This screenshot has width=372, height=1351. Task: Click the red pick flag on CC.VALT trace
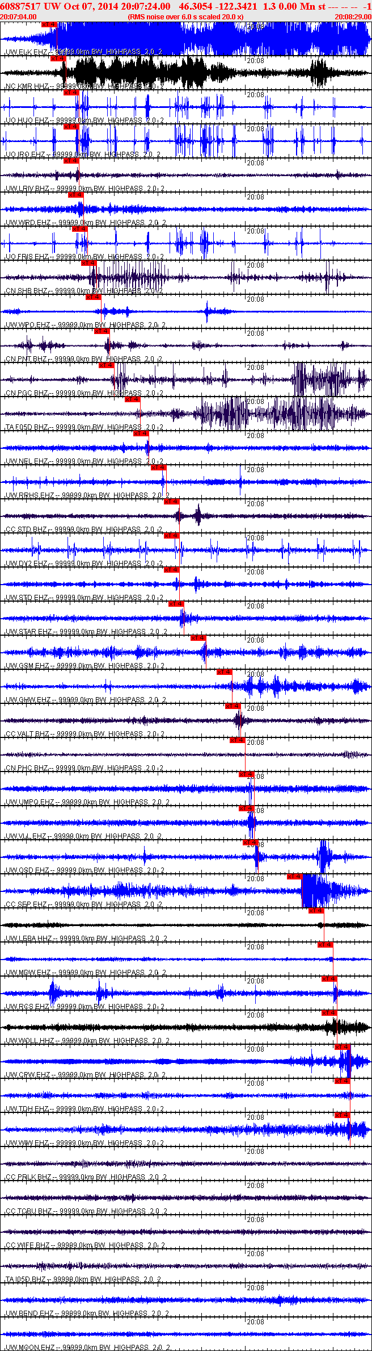tap(233, 706)
